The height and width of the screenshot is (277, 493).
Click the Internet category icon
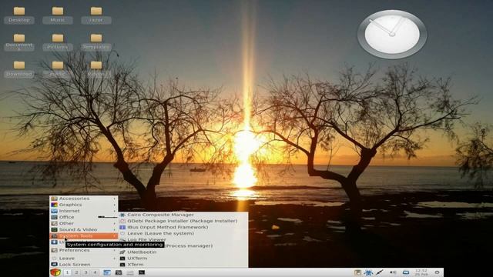coord(55,211)
